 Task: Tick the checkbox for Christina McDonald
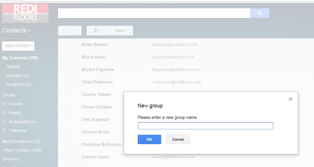(63, 144)
